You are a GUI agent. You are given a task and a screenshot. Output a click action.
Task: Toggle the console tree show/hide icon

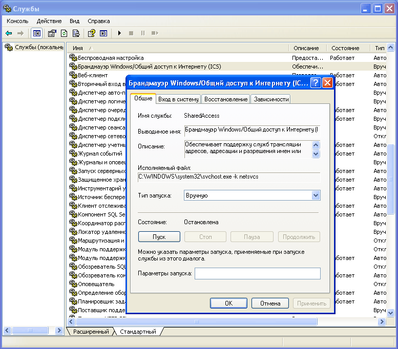pos(36,33)
